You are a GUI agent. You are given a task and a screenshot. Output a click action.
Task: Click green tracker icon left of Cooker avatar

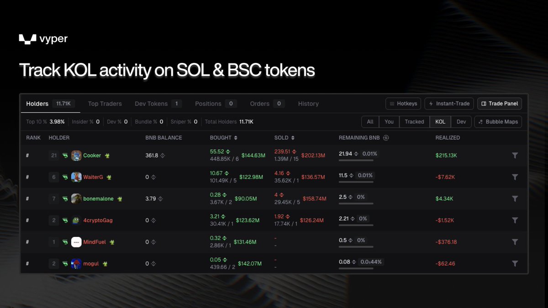point(65,156)
